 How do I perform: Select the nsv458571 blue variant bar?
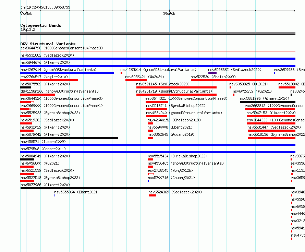click(x=158, y=145)
